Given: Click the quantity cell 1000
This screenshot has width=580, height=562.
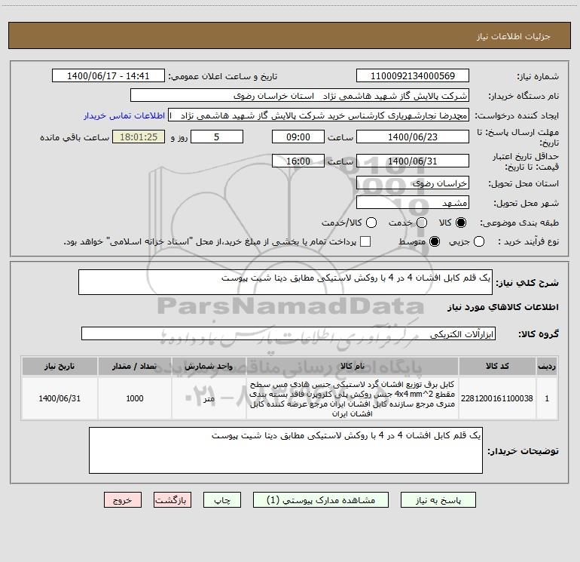Looking at the screenshot, I should (x=135, y=398).
